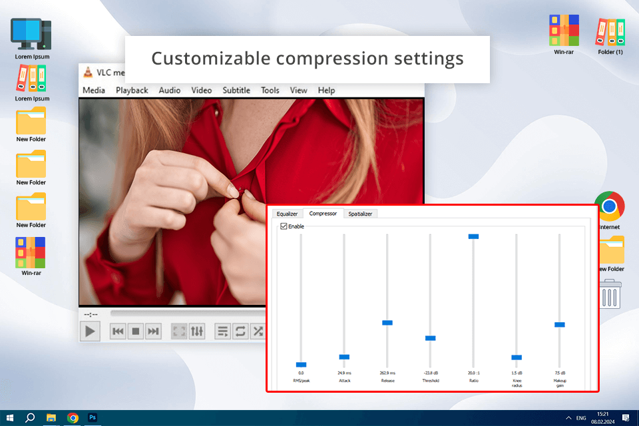Click the 262.9 ms Release value

[387, 373]
